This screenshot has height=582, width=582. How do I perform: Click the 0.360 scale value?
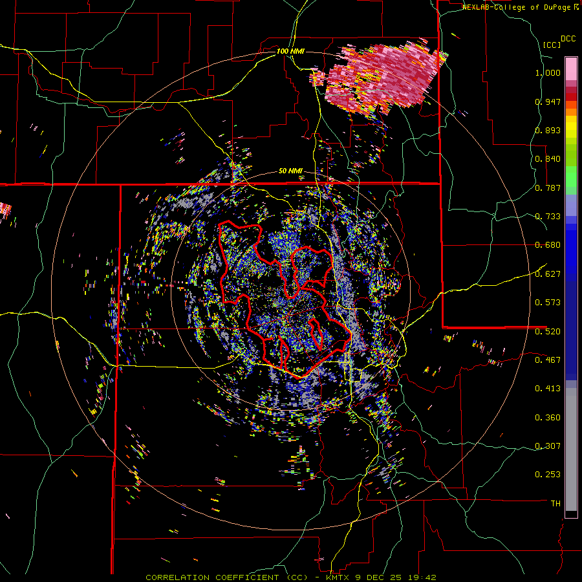coord(548,418)
